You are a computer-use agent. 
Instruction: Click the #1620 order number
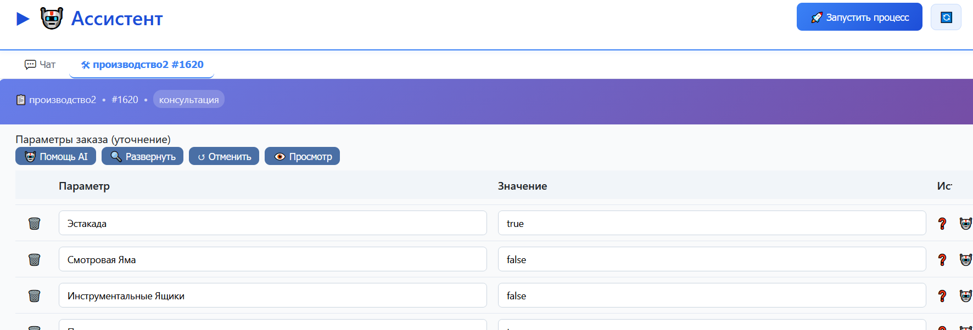[125, 100]
